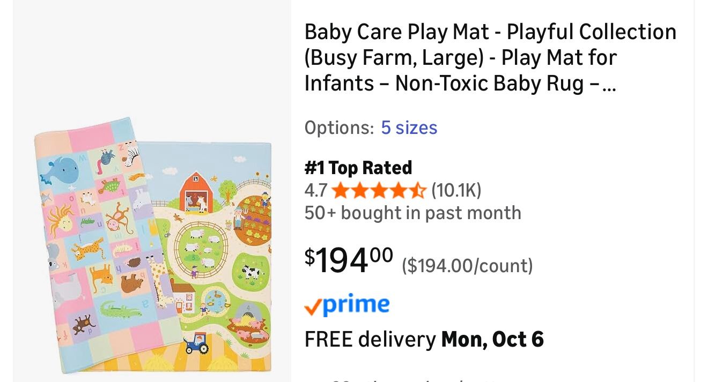This screenshot has width=708, height=382.
Task: Click '50+ bought in past month' text
Action: [x=412, y=213]
